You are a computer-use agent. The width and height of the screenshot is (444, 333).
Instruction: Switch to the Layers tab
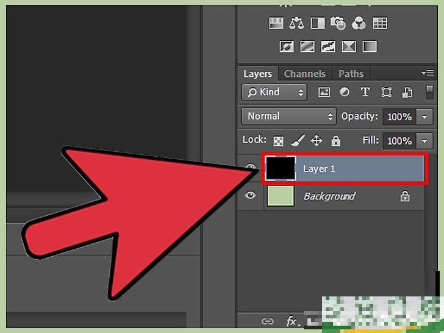pyautogui.click(x=257, y=74)
